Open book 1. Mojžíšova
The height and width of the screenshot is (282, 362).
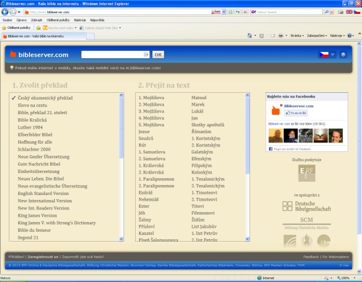coord(151,98)
